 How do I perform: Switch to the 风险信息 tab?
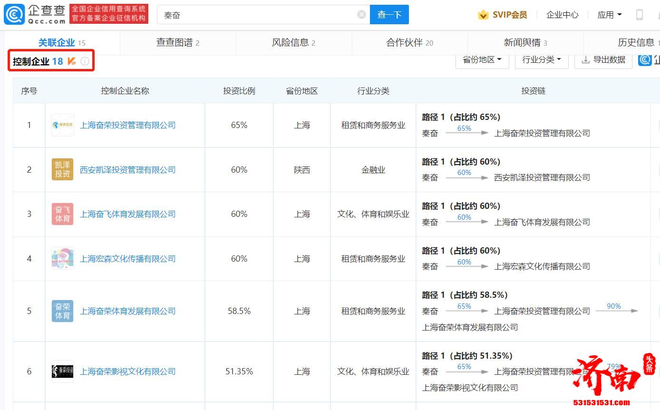tap(294, 43)
